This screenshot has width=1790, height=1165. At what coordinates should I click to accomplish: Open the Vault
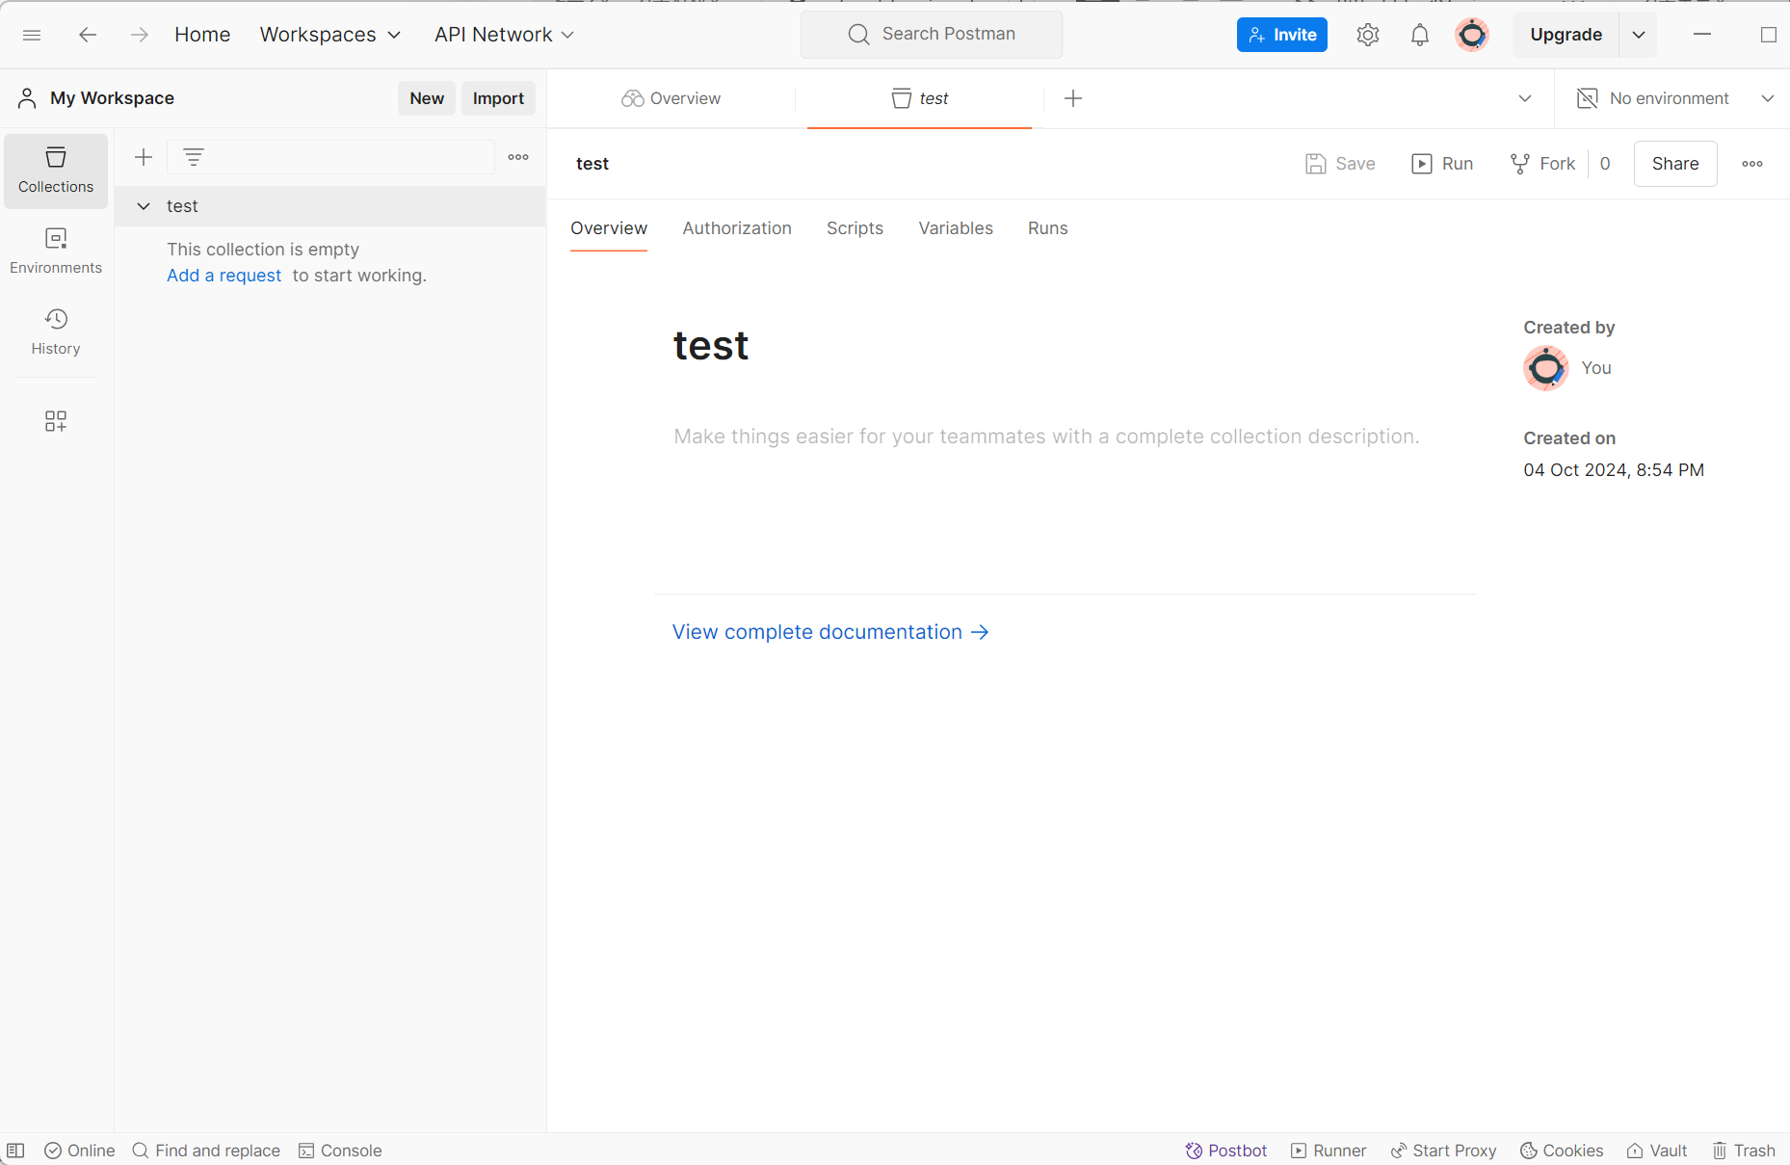[1657, 1151]
